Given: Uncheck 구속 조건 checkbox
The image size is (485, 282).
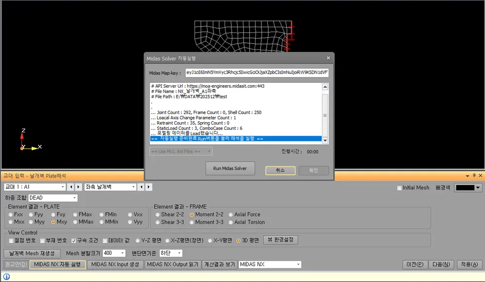Looking at the screenshot, I should tap(74, 241).
